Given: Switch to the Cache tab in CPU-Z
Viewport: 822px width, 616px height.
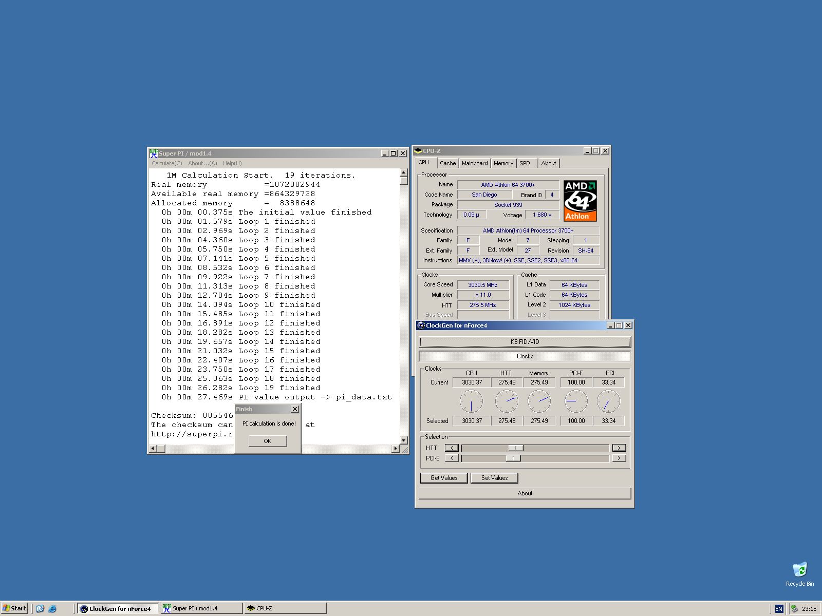Looking at the screenshot, I should pyautogui.click(x=447, y=163).
